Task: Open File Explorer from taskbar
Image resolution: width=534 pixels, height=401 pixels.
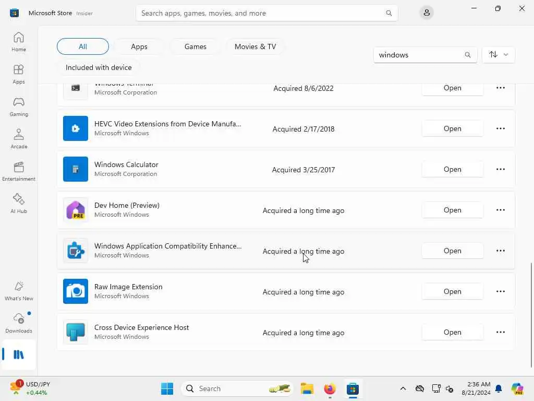Action: (307, 388)
